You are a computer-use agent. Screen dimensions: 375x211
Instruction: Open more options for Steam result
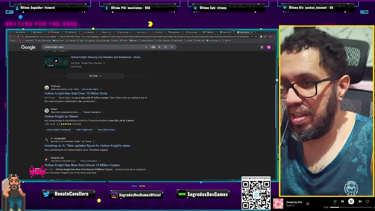[x=103, y=112]
